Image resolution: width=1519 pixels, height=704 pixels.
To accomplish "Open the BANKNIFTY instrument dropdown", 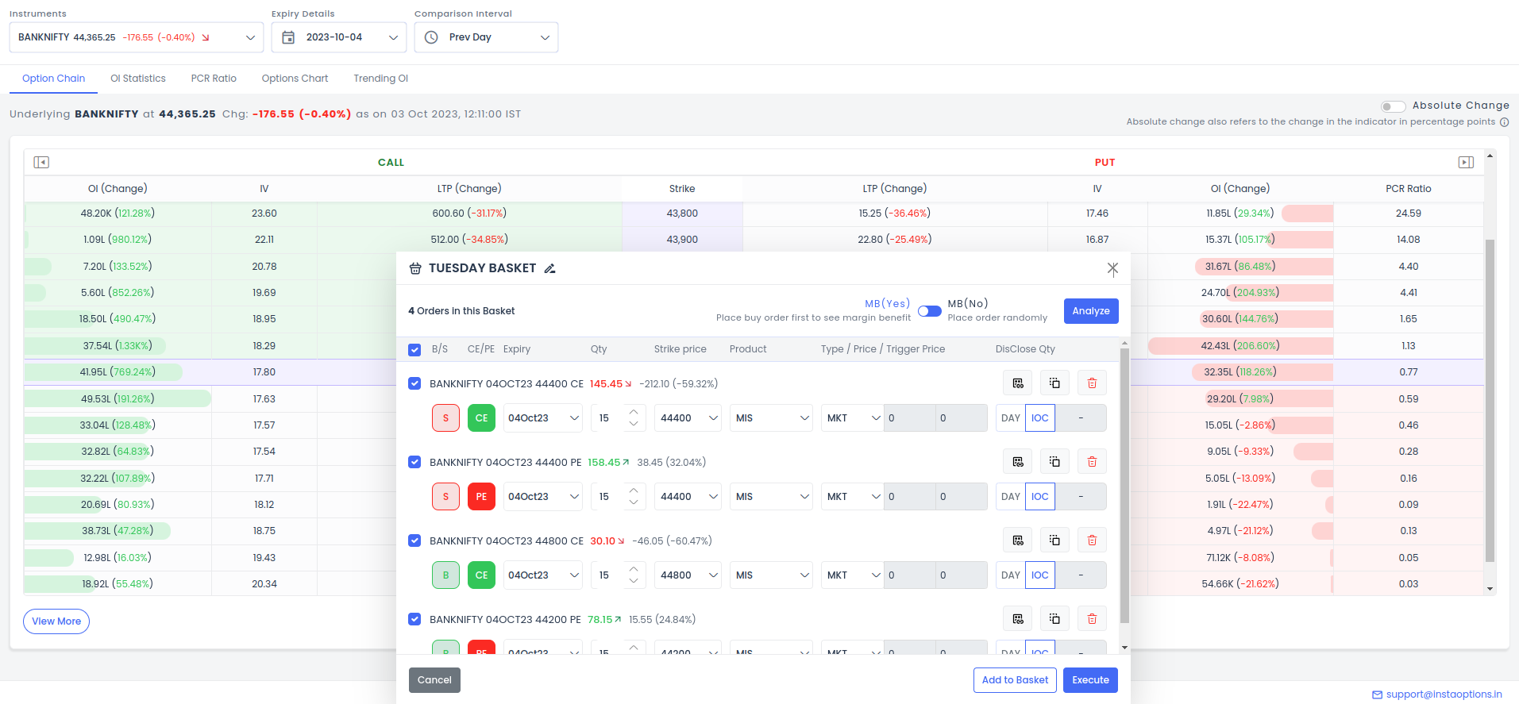I will click(137, 37).
